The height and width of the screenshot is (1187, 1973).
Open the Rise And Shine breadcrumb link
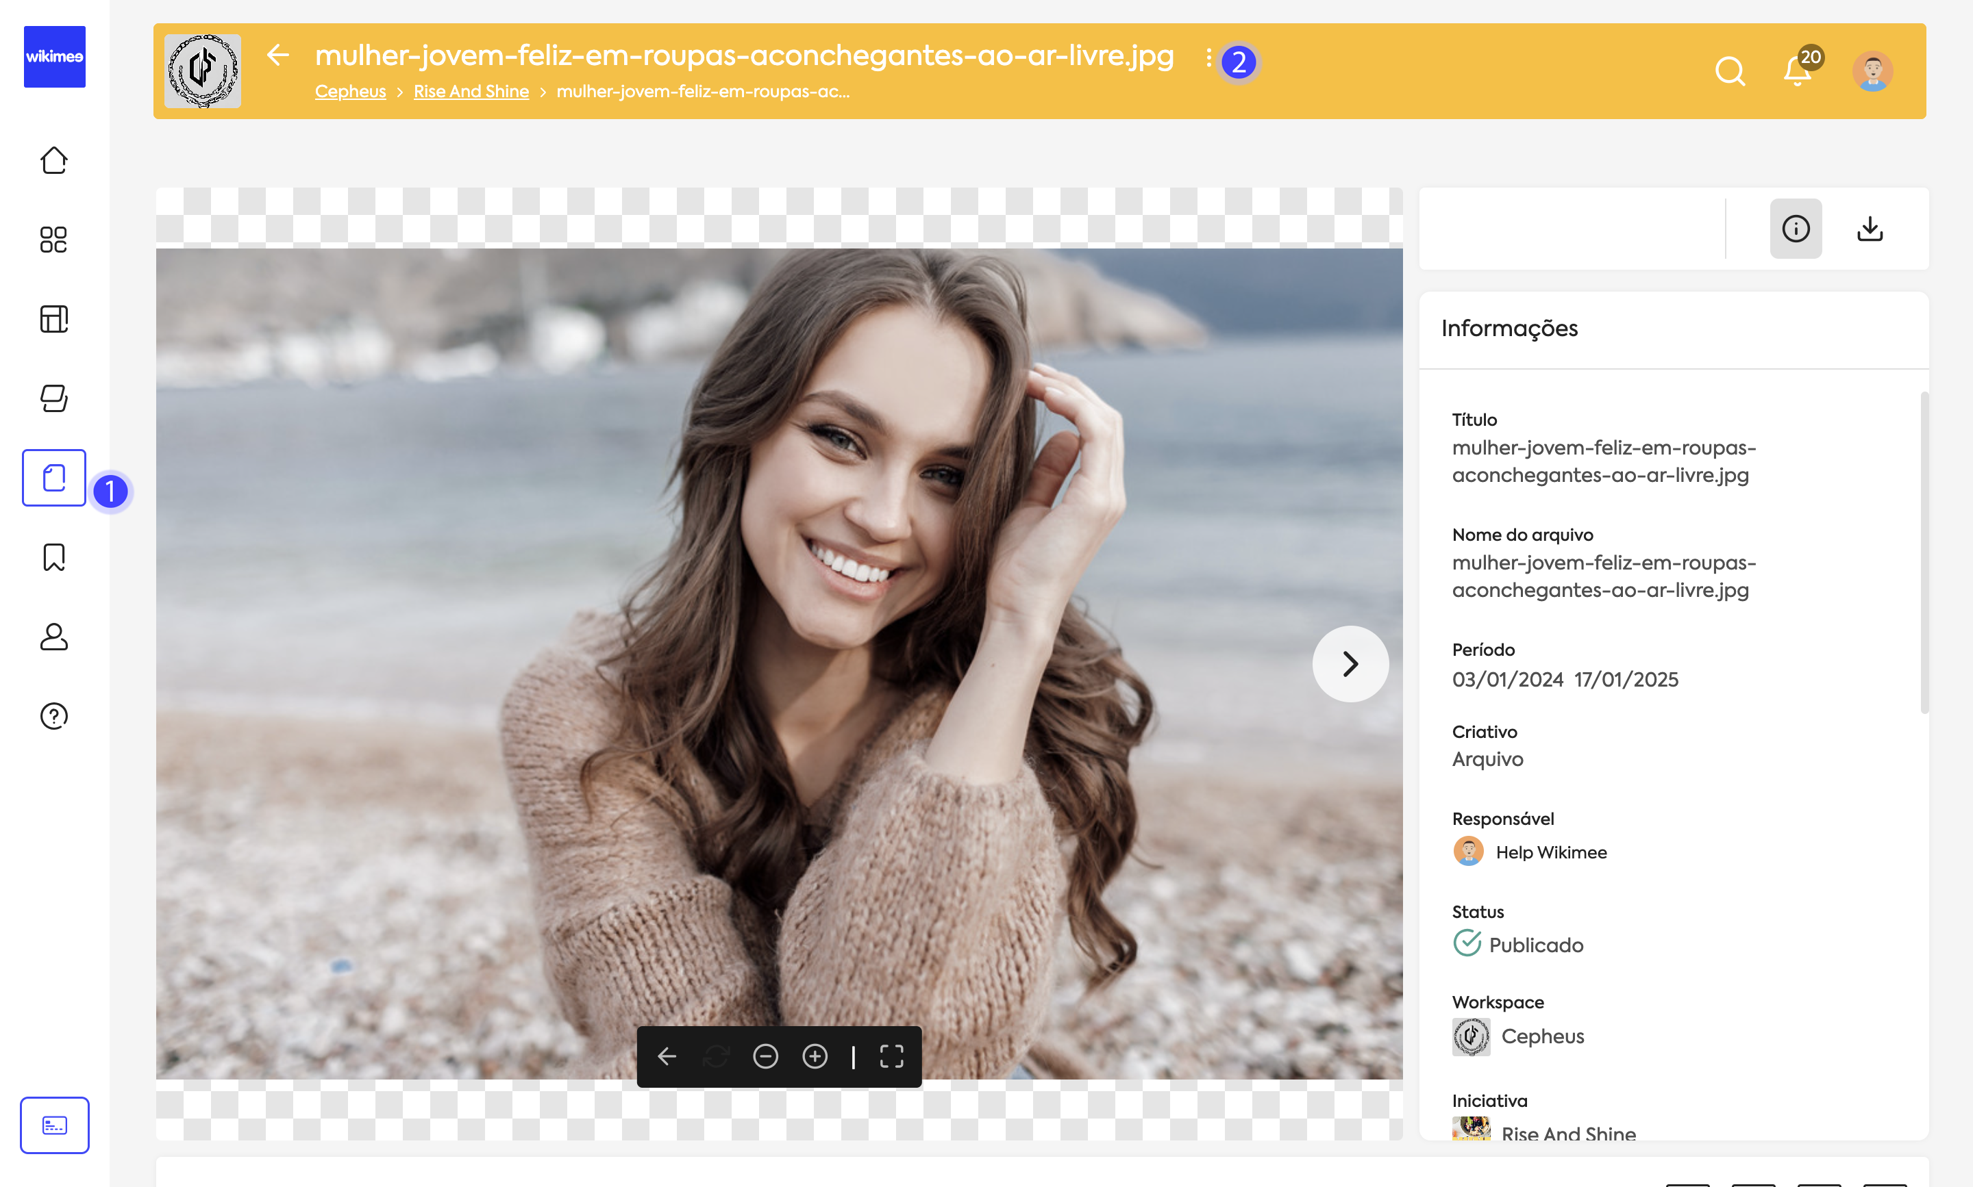[471, 91]
